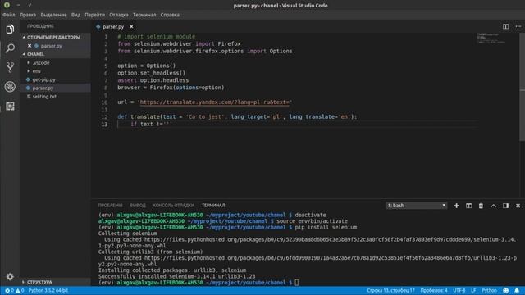The height and width of the screenshot is (295, 525).
Task: Collapse the CHANEL folder section
Action: (55, 54)
